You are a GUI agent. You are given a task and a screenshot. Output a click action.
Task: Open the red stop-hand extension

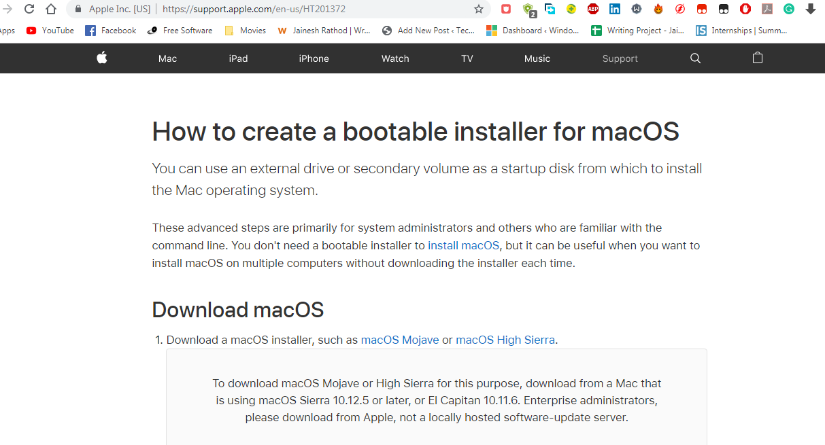pyautogui.click(x=745, y=9)
